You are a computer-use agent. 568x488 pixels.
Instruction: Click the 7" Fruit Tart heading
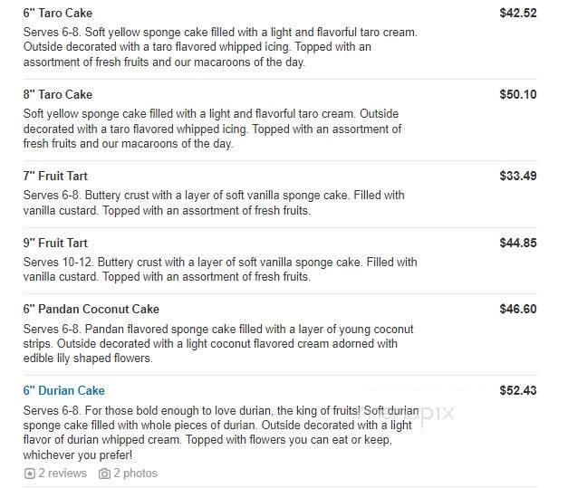[55, 177]
